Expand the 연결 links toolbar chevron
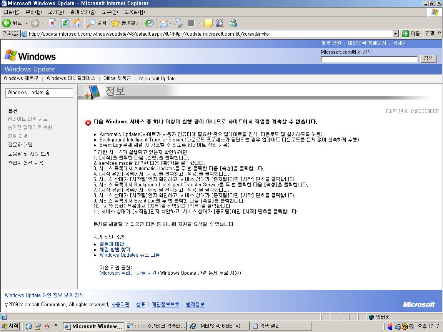443x332 pixels. point(439,33)
